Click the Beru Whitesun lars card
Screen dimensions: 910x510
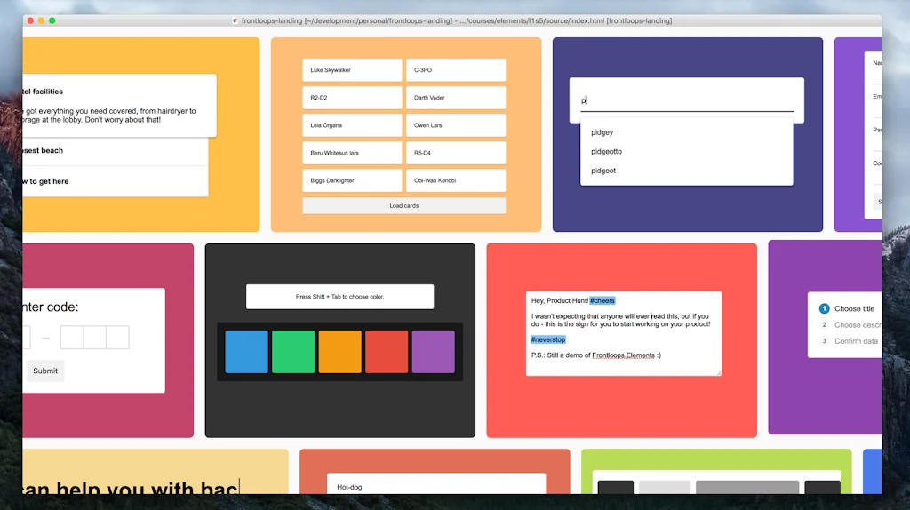point(352,153)
